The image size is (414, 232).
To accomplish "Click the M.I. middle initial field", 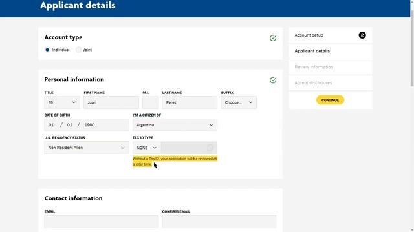I will (151, 102).
